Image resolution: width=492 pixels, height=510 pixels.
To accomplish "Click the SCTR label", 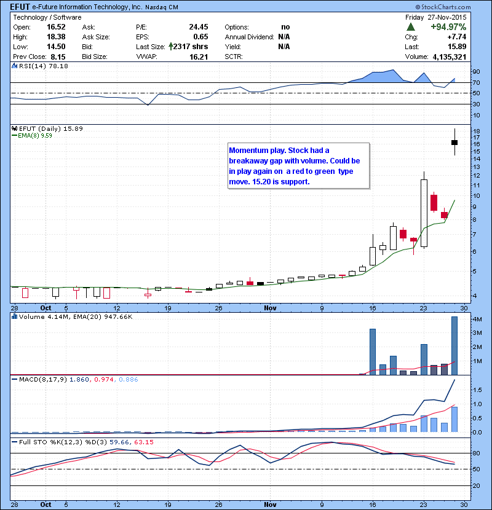I will click(x=234, y=57).
